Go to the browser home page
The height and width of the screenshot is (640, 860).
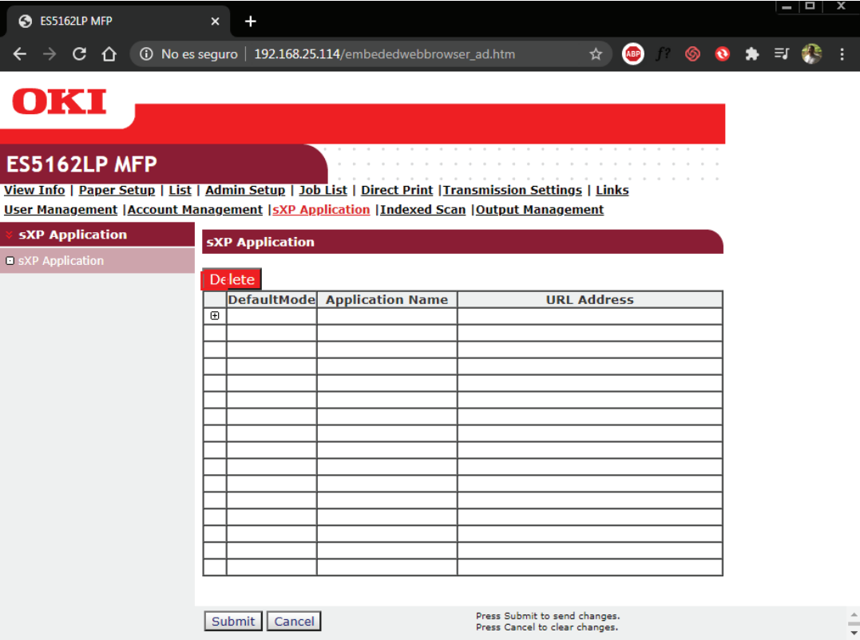[x=109, y=54]
